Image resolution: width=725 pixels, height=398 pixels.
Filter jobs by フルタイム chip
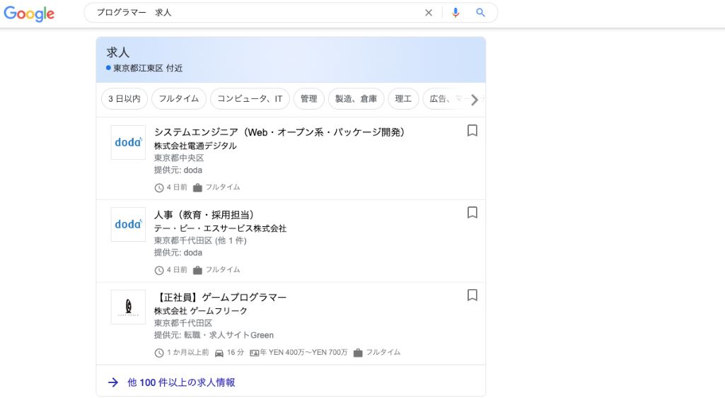[x=179, y=99]
